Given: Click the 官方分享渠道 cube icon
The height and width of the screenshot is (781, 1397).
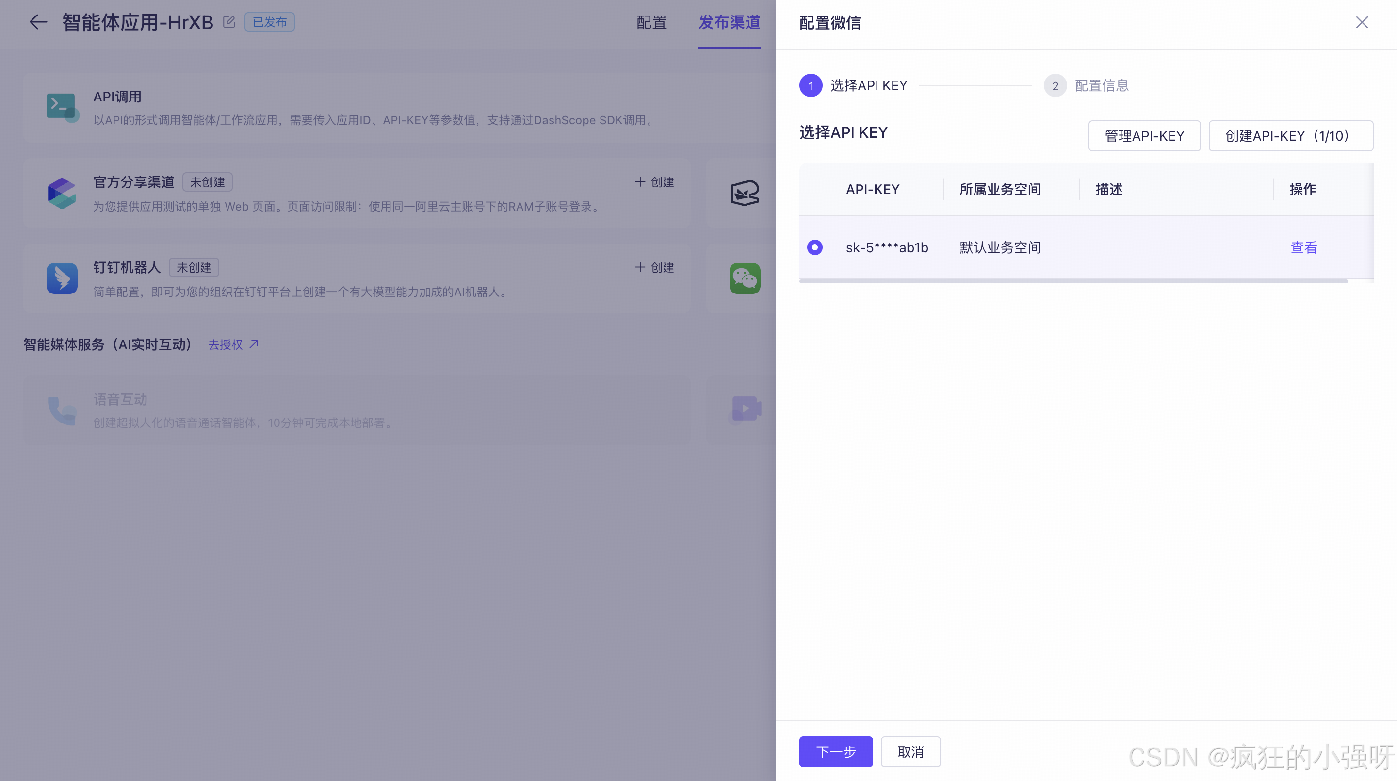Looking at the screenshot, I should point(61,193).
